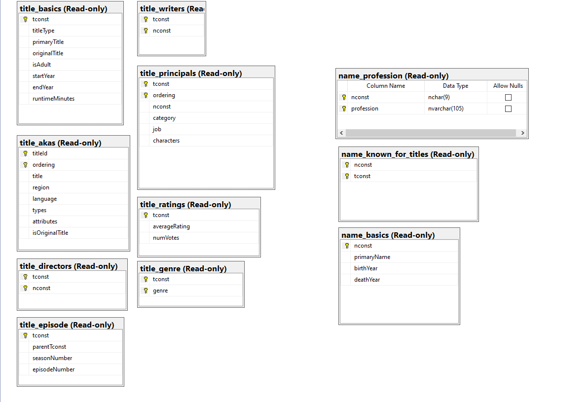The height and width of the screenshot is (402, 587).
Task: Click the key icon for ordering in title_principals
Action: [x=146, y=95]
